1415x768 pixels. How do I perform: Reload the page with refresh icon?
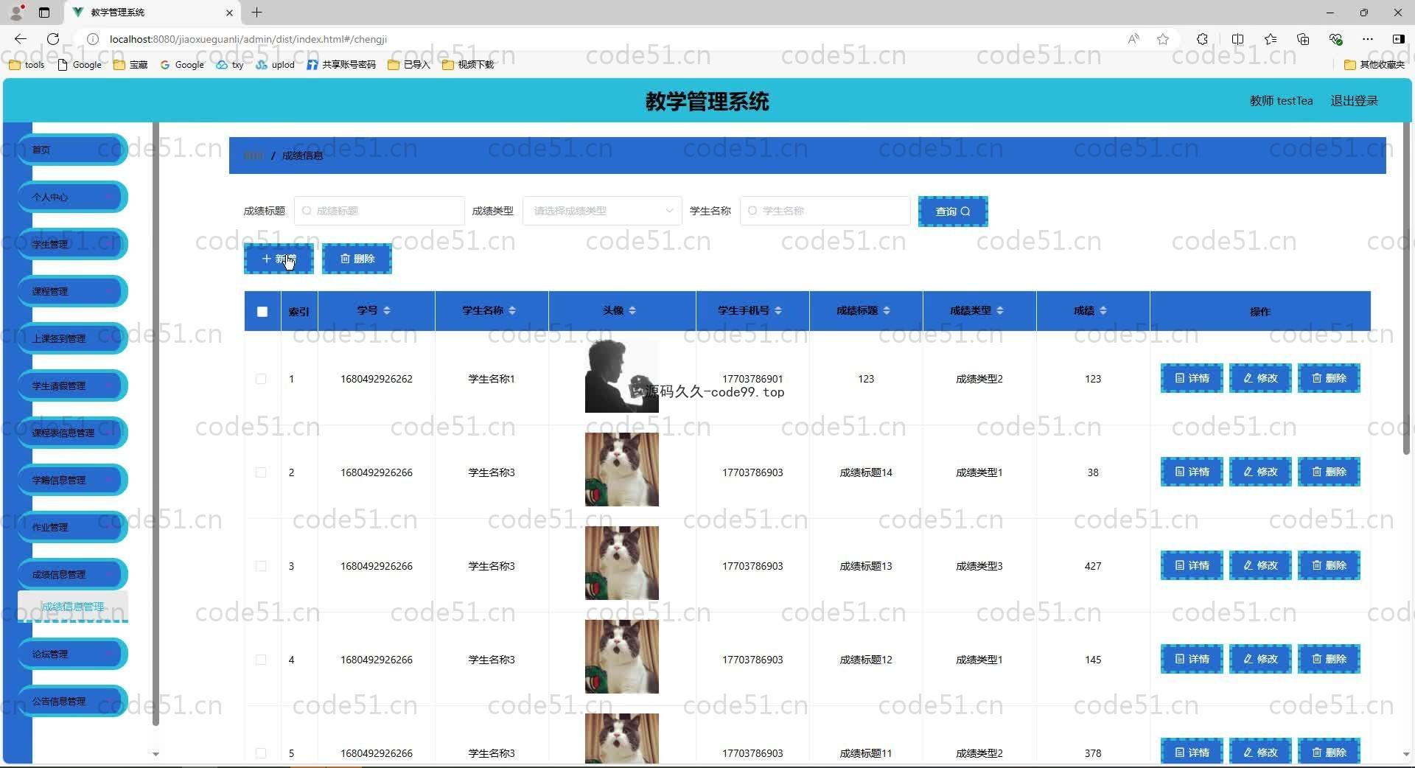tap(53, 39)
